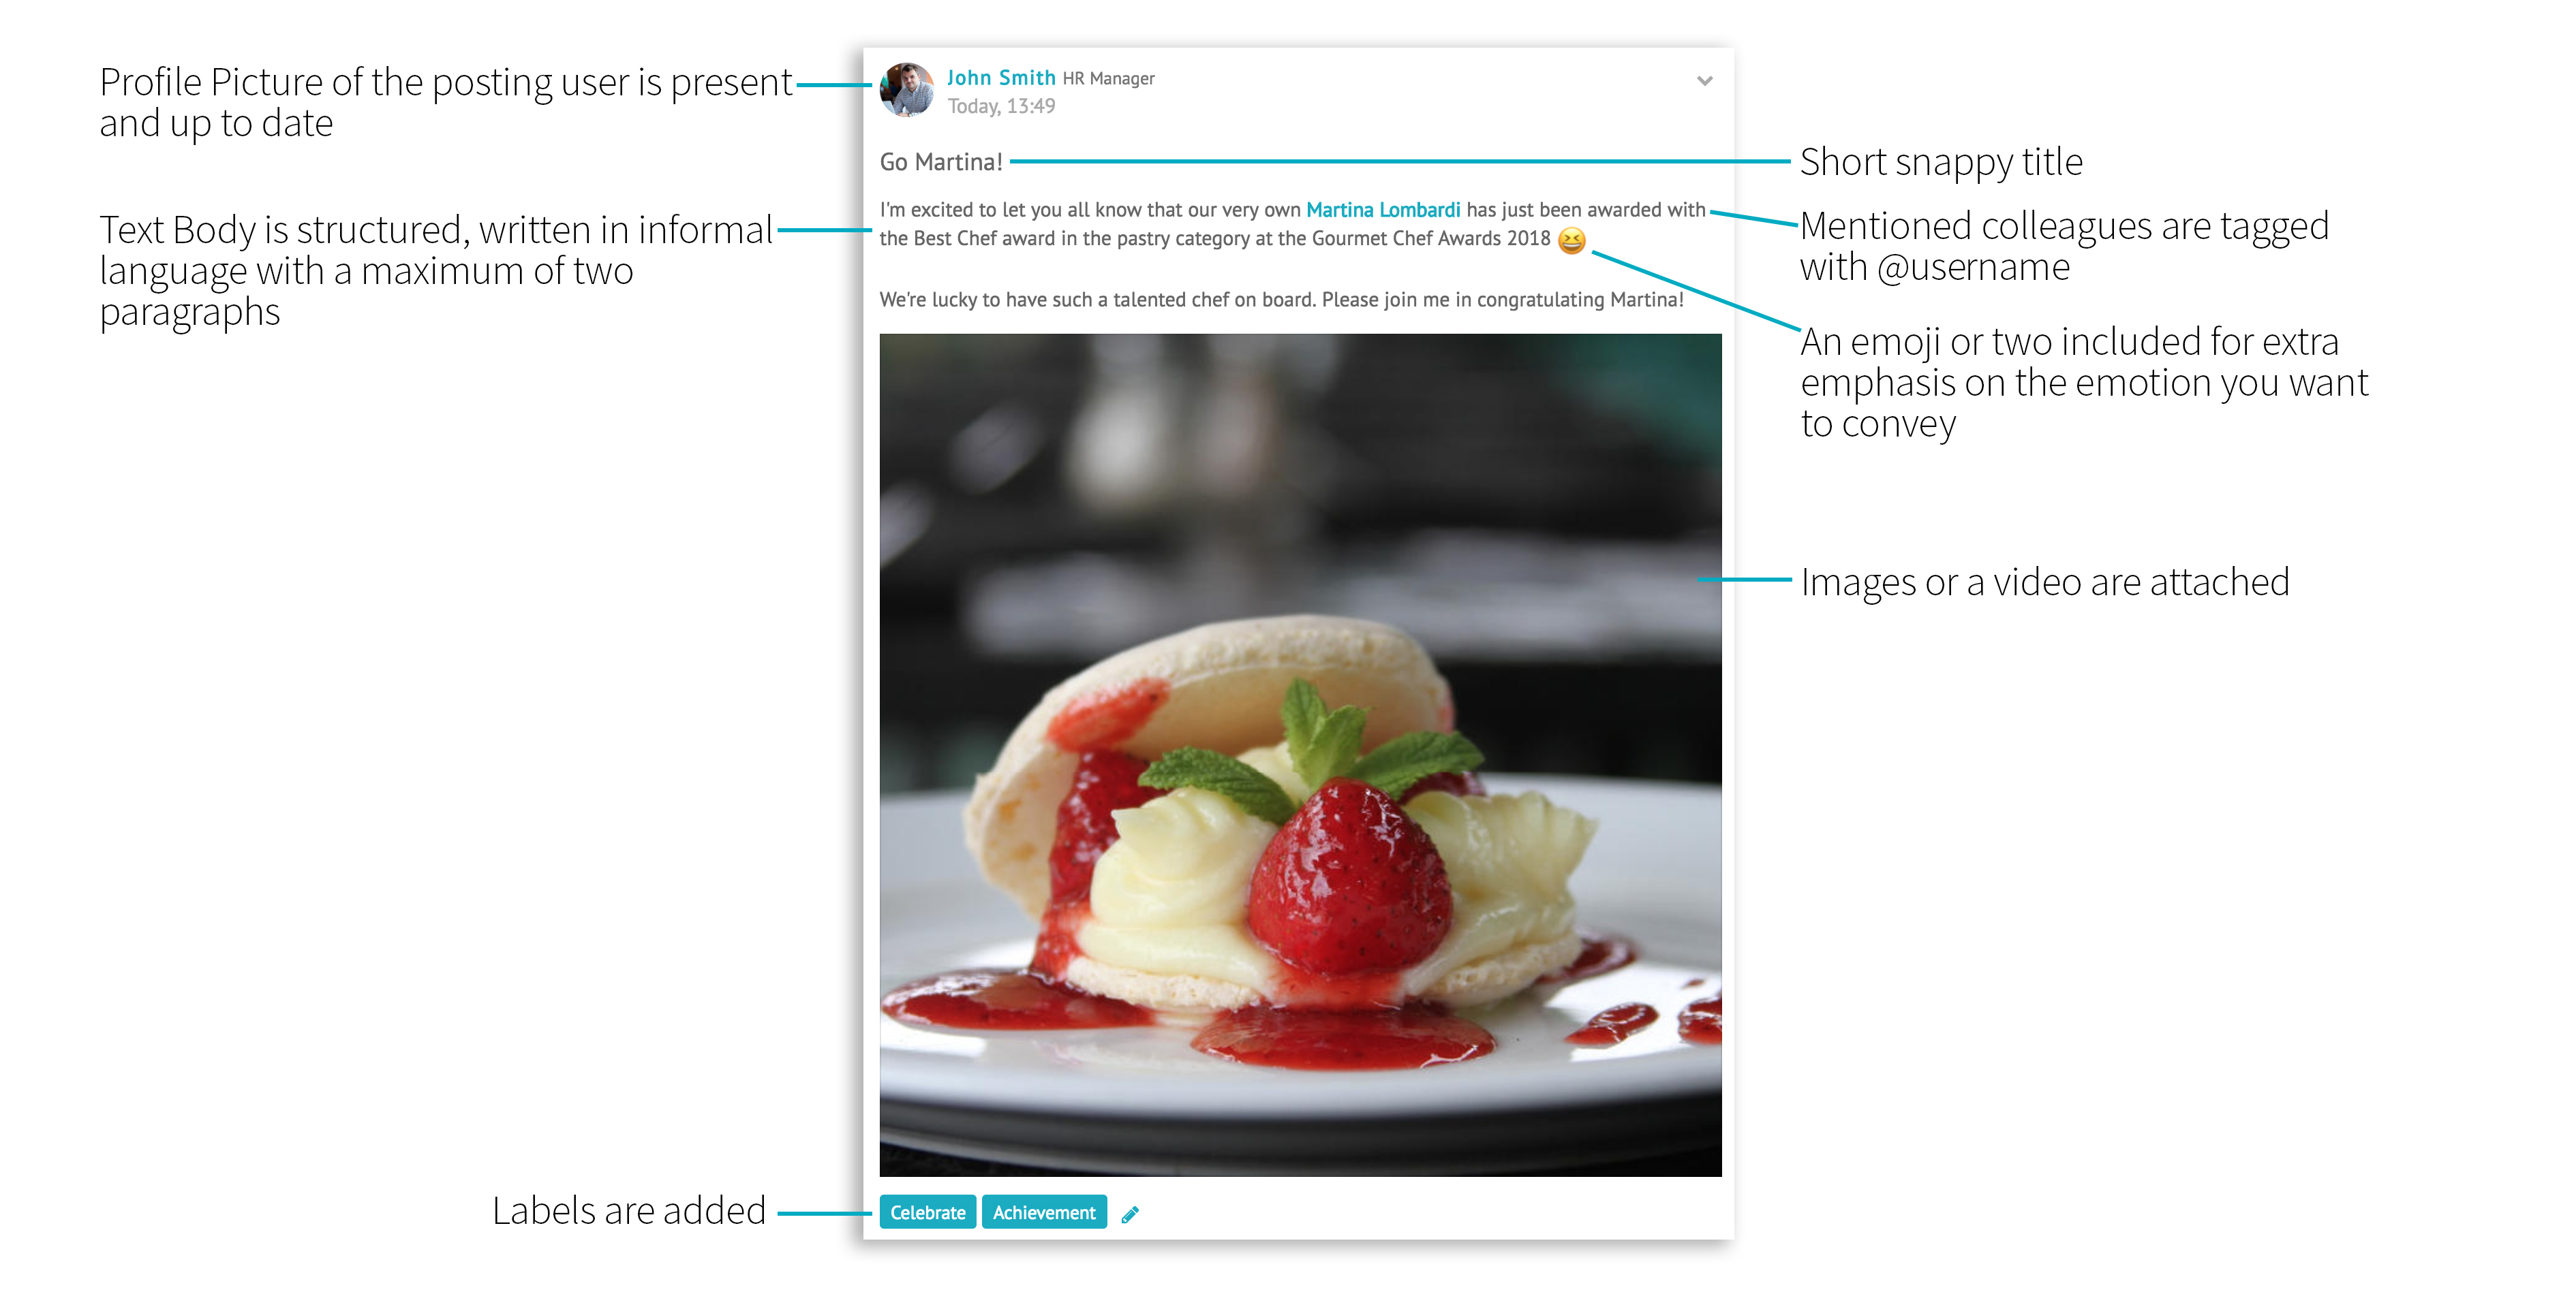Open the John Smith author link
This screenshot has height=1307, width=2576.
point(1001,78)
